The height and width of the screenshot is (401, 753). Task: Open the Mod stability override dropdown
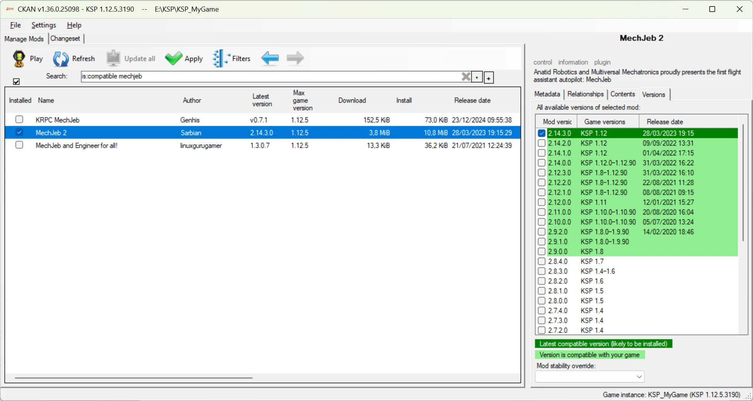click(x=589, y=376)
